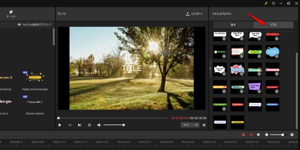The image size is (300, 150).
Task: Pick the small red label bubble
Action: pos(237,105)
